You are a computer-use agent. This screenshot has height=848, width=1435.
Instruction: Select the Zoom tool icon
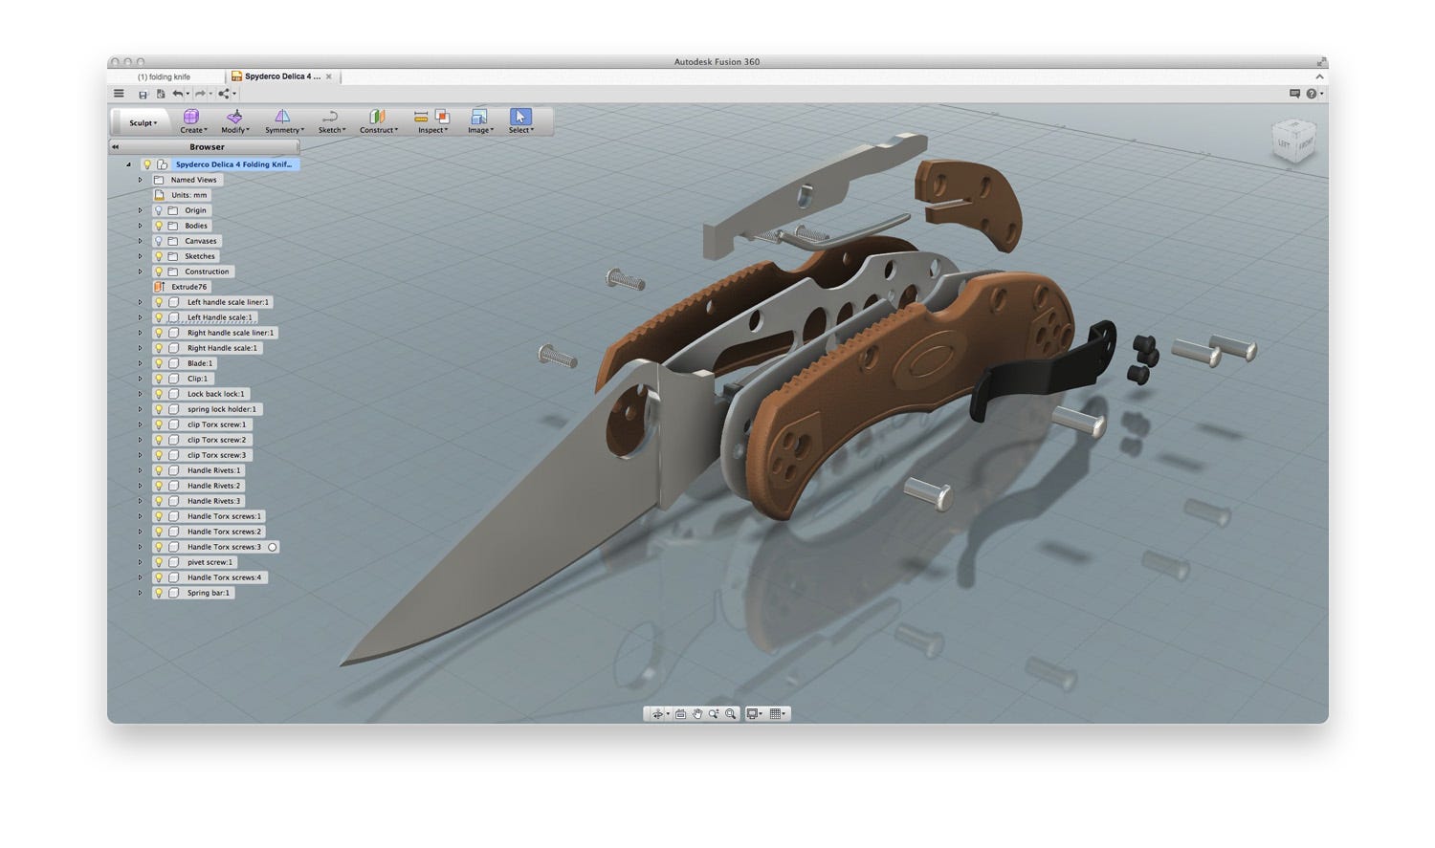pos(714,714)
